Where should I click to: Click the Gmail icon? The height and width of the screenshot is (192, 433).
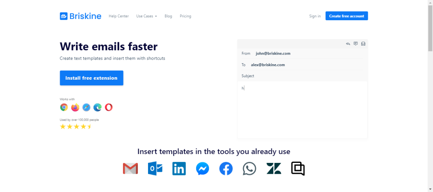130,169
